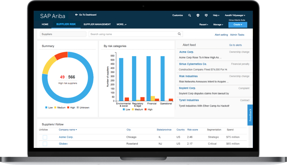287x165 pixels.
Task: Open the Alert setting link
Action: coord(221,35)
